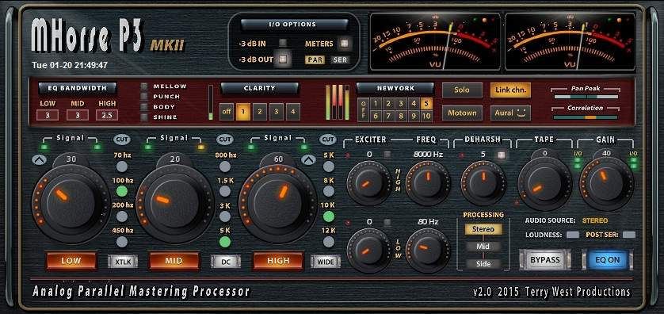Image resolution: width=664 pixels, height=314 pixels.
Task: Select the Mid processing mode
Action: [x=483, y=247]
